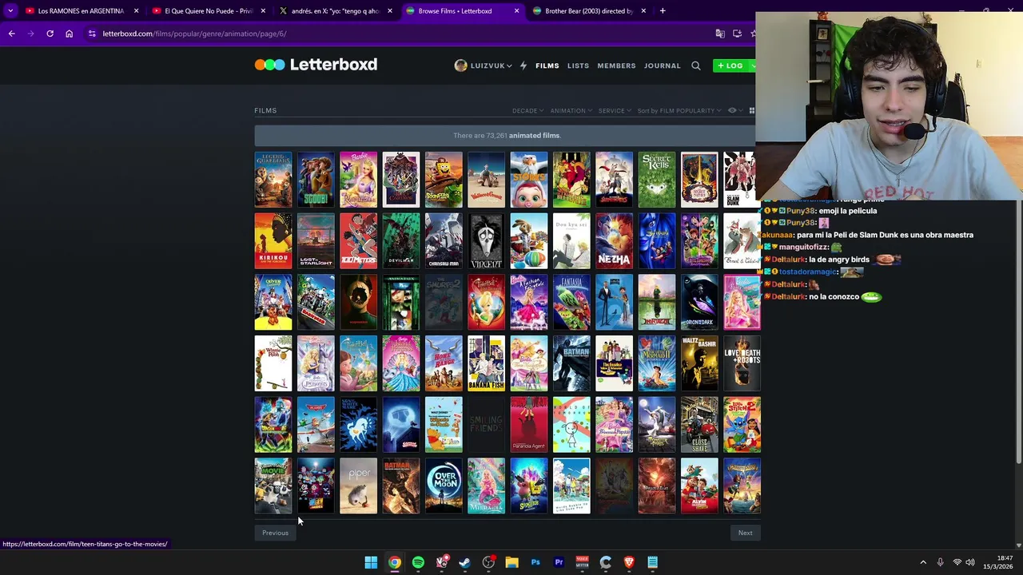Viewport: 1023px width, 575px height.
Task: Toggle the grid view layout icon
Action: [751, 110]
